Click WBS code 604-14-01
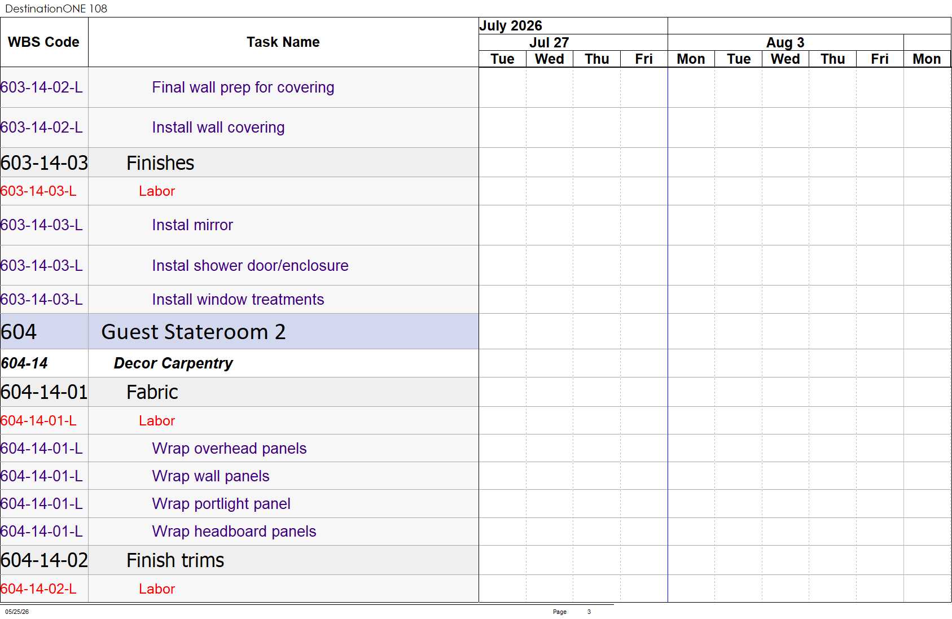 click(44, 392)
